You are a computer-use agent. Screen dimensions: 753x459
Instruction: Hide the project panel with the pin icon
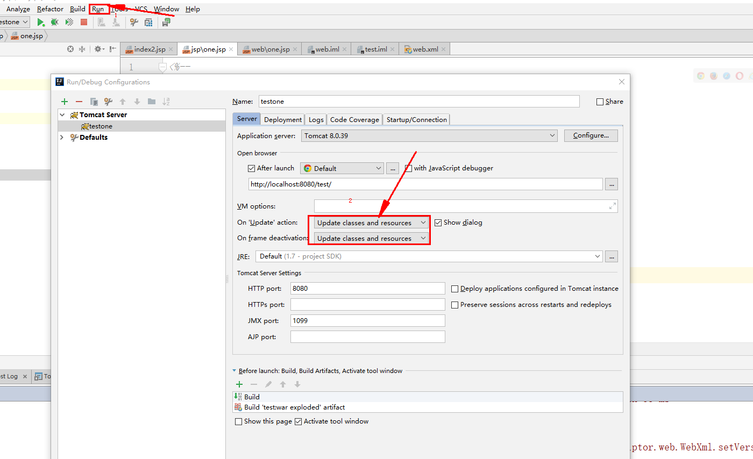coord(112,49)
